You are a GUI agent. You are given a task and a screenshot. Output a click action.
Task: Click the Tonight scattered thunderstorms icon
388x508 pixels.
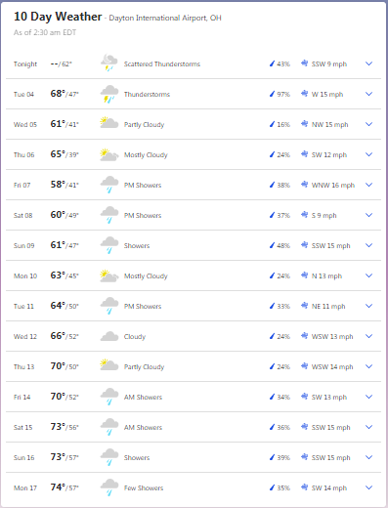(109, 63)
